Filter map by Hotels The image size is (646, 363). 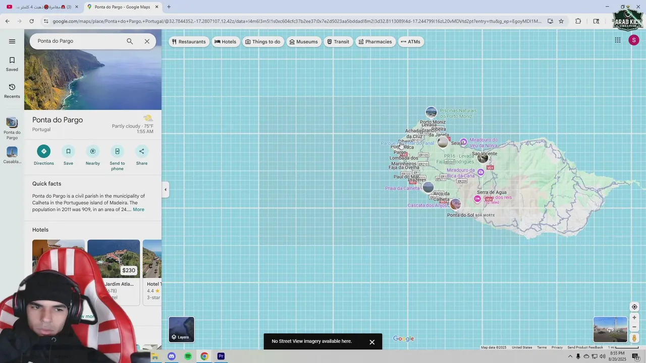226,42
